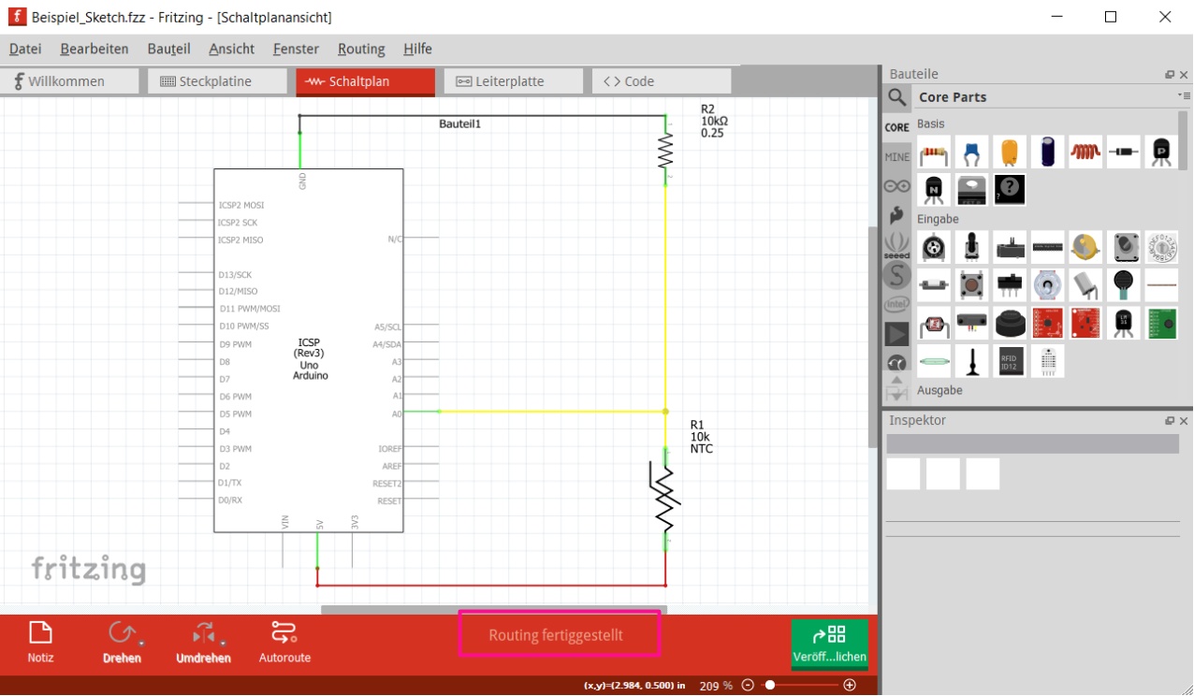Open the Routing menu

click(361, 49)
